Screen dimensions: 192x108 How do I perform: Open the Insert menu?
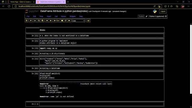point(49,16)
